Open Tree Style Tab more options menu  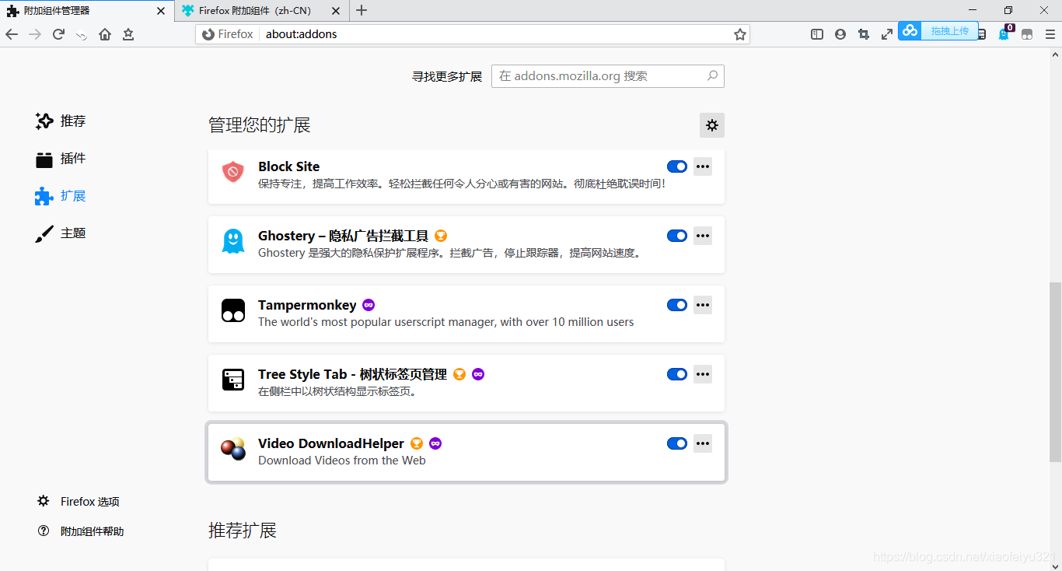click(703, 374)
